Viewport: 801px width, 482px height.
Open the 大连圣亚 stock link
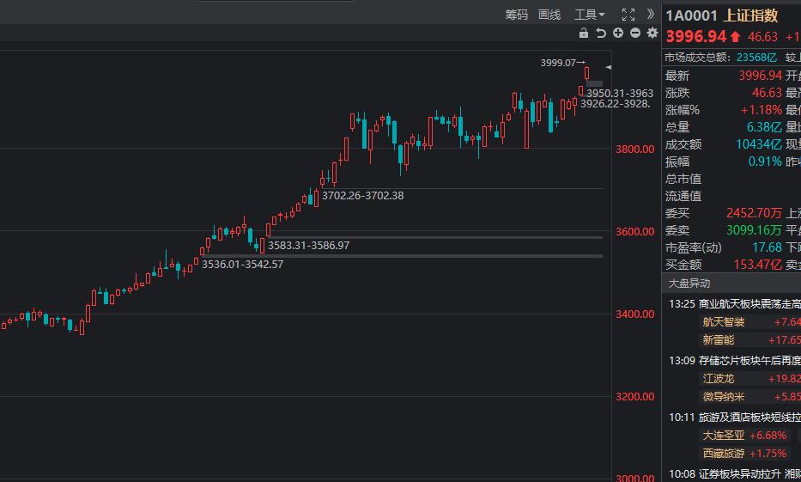pyautogui.click(x=724, y=436)
